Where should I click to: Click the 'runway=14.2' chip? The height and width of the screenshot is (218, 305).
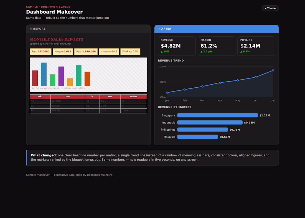[109, 52]
